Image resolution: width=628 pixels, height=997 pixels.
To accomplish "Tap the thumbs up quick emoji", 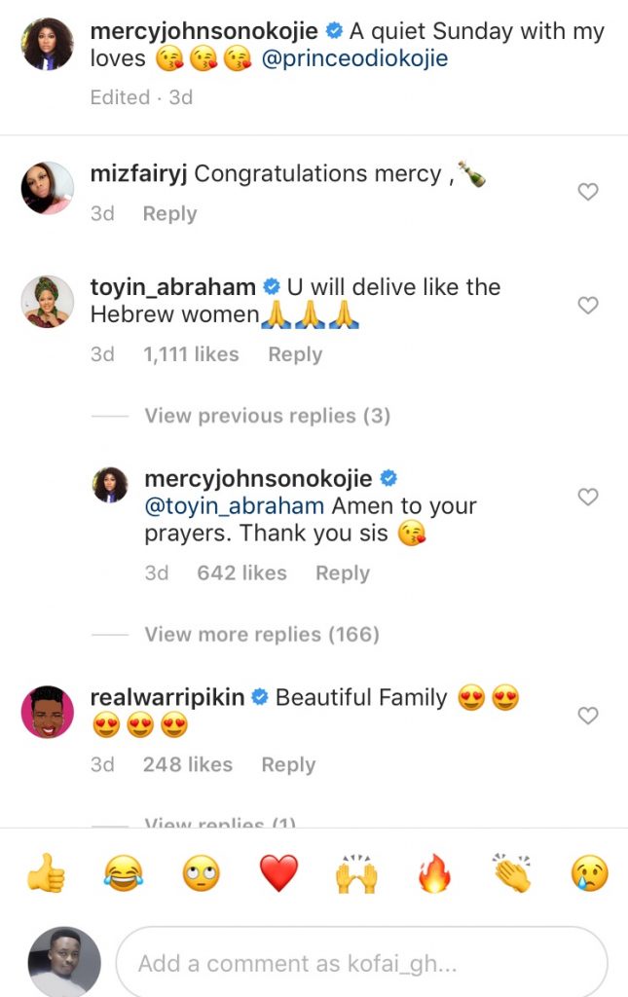I will pyautogui.click(x=46, y=872).
